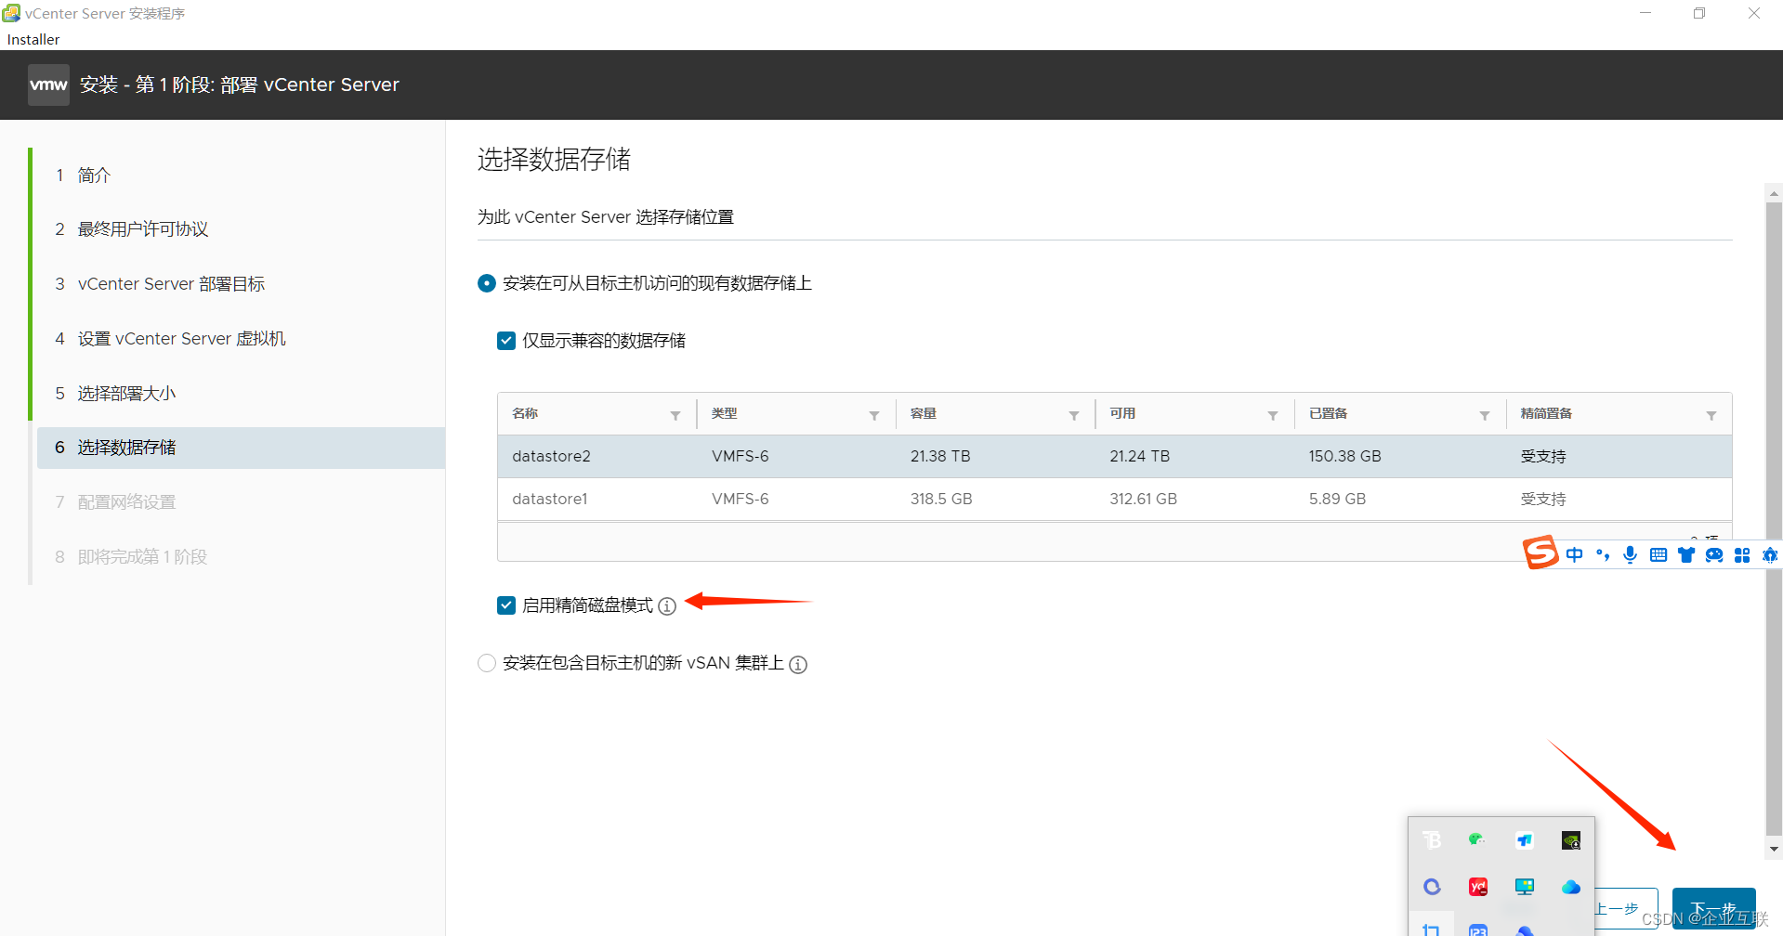Click scrollbar up arrow
Image resolution: width=1783 pixels, height=936 pixels.
click(1774, 194)
